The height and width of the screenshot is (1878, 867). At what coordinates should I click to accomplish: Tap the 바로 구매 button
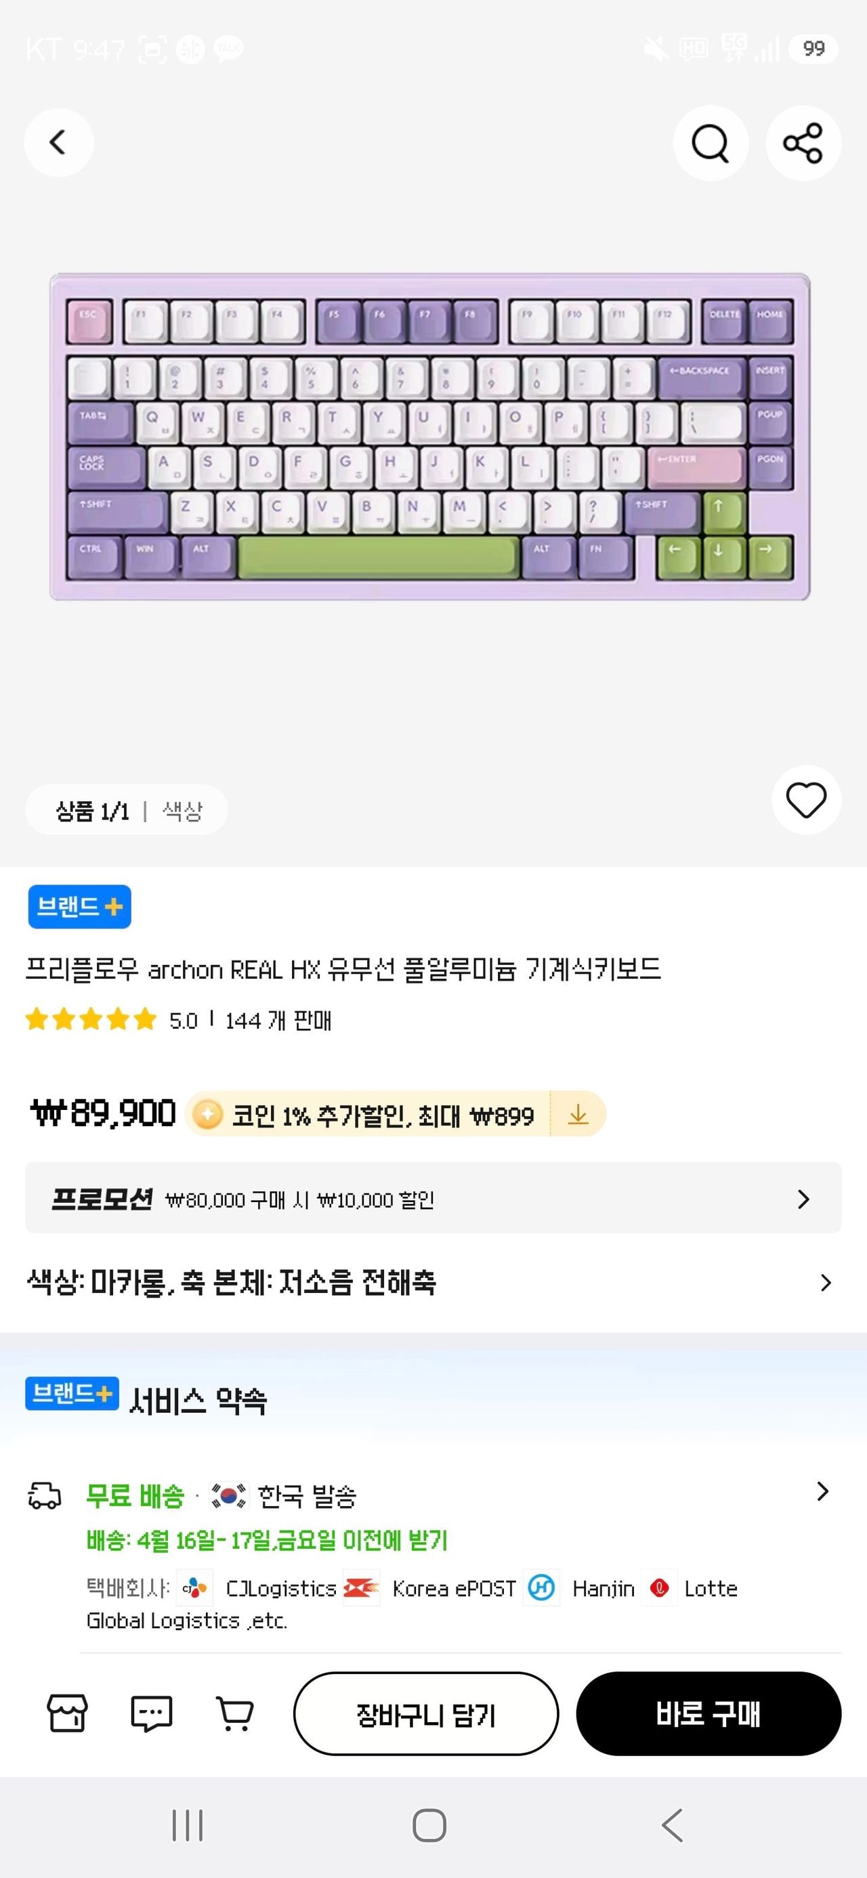point(708,1714)
